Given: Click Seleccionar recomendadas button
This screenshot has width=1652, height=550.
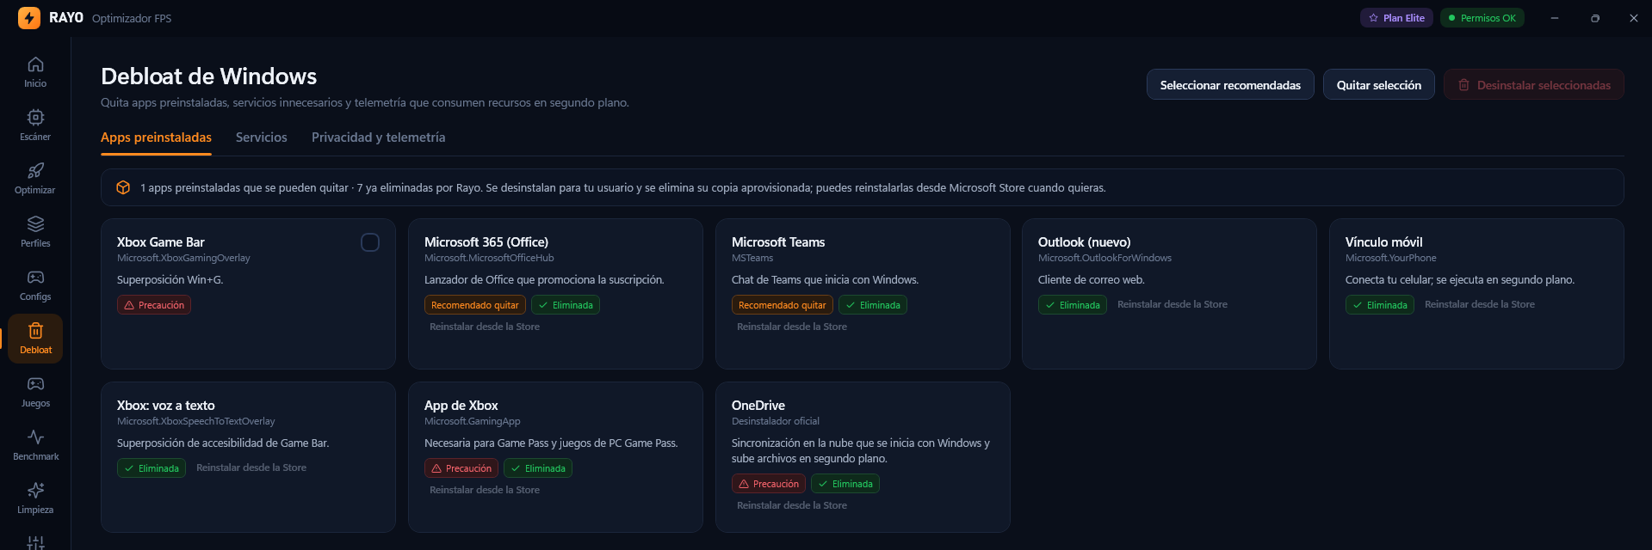Looking at the screenshot, I should (x=1230, y=84).
